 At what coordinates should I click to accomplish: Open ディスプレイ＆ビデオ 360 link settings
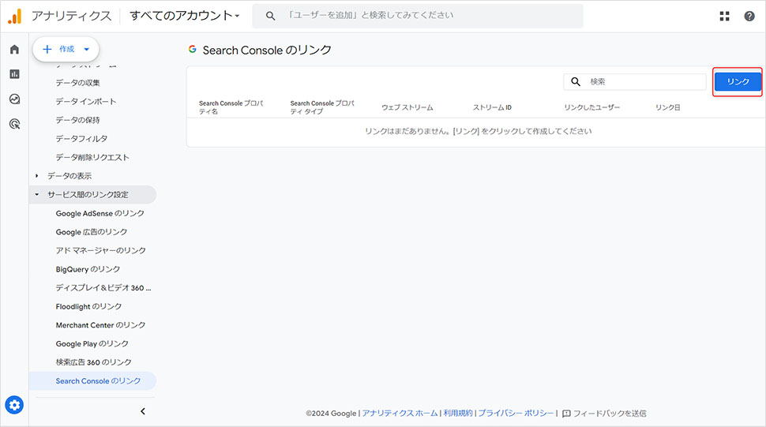pyautogui.click(x=103, y=287)
